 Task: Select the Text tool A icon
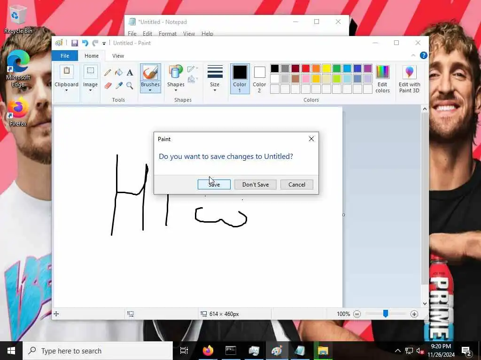pos(130,72)
